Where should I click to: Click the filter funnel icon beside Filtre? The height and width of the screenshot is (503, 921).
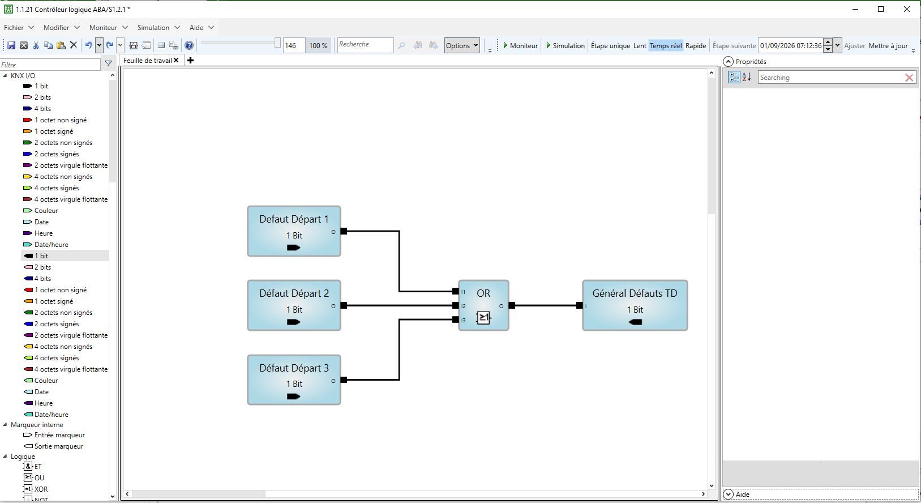tap(109, 64)
